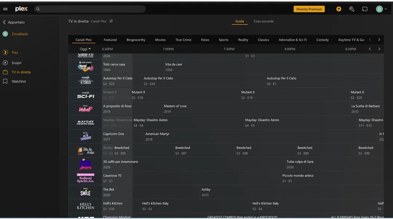Select Mutant X S2 E18 program
This screenshot has width=393, height=219.
click(185, 94)
